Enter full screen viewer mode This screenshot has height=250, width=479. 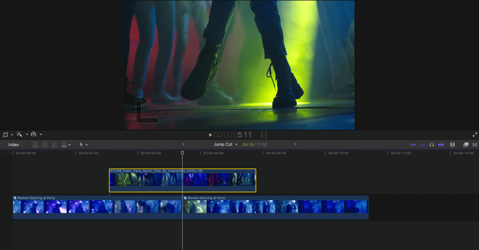pyautogui.click(x=475, y=134)
